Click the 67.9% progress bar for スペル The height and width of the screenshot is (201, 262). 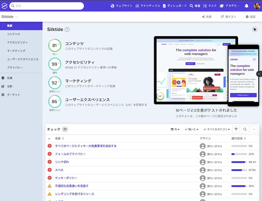pyautogui.click(x=239, y=170)
